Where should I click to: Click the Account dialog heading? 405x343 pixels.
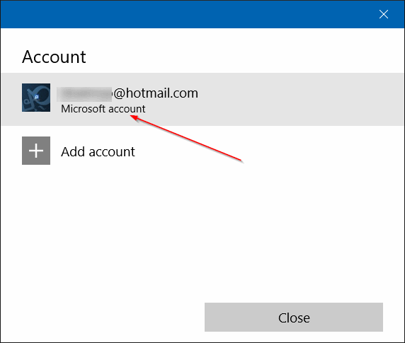click(x=54, y=57)
